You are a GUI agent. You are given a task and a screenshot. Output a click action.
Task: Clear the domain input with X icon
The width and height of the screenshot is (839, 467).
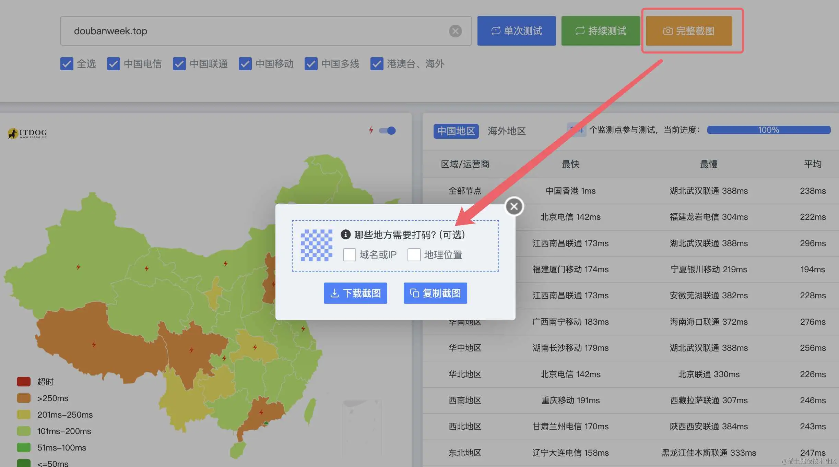coord(455,31)
